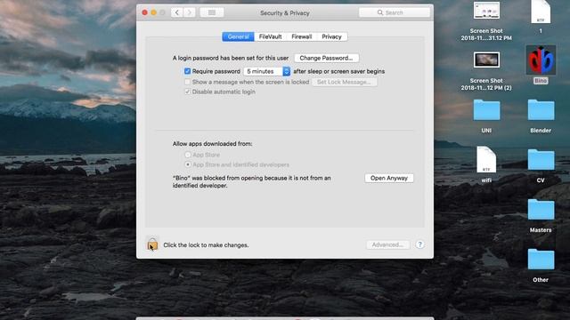Image resolution: width=570 pixels, height=320 pixels.
Task: Open the help question mark button
Action: (419, 244)
